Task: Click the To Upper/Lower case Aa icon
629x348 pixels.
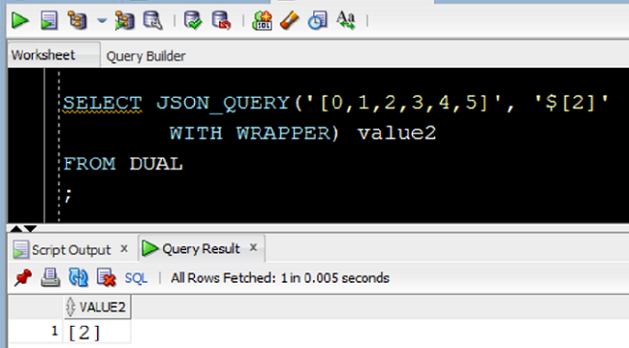Action: pyautogui.click(x=346, y=20)
